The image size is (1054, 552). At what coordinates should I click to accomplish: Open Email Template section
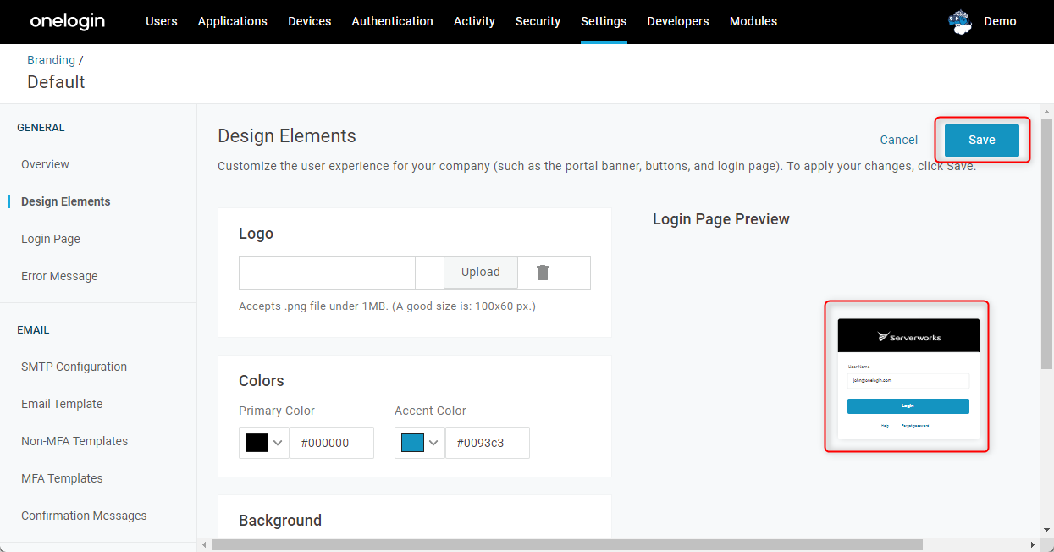(x=62, y=404)
